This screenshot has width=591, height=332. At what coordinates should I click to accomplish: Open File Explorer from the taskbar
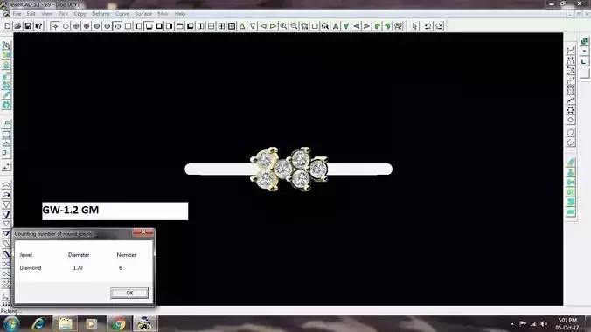point(65,324)
